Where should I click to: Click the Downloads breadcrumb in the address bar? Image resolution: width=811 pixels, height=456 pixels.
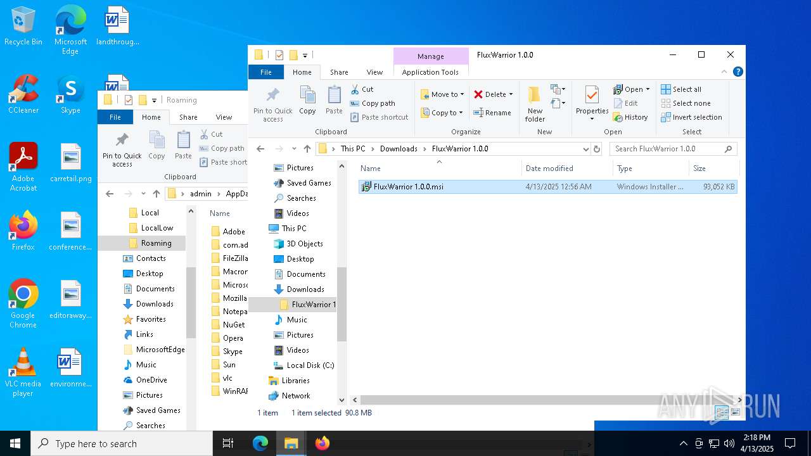tap(399, 149)
